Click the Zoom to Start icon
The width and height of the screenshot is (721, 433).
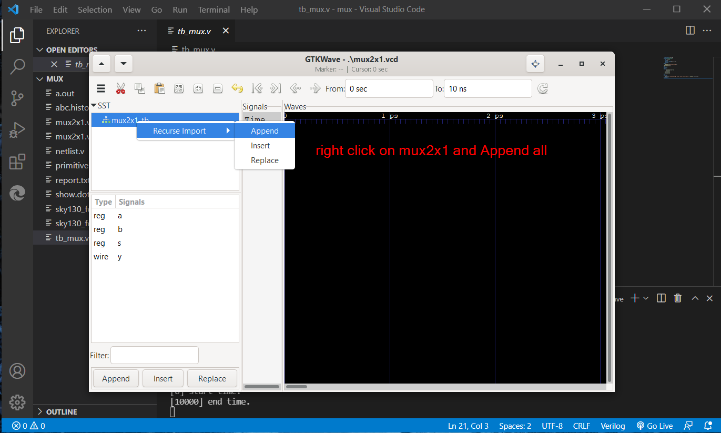(257, 88)
